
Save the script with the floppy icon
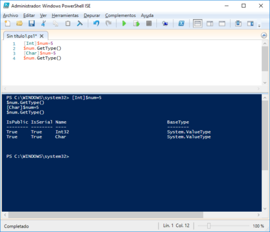31,24
